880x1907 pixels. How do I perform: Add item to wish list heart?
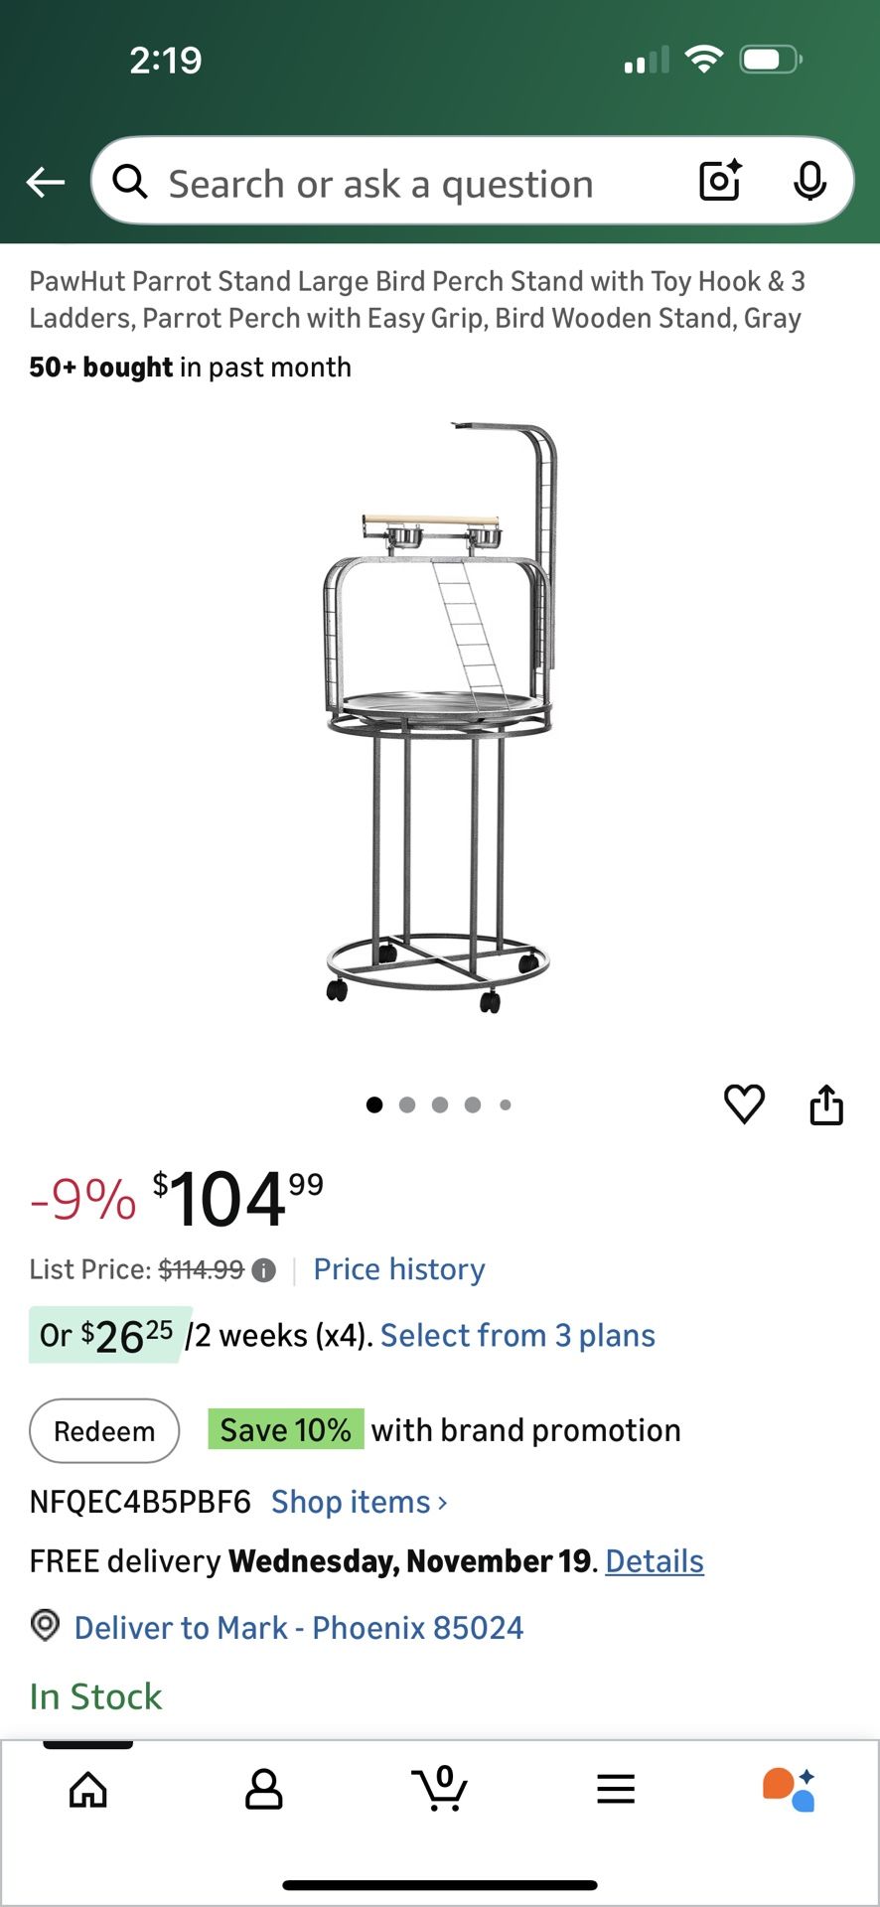pyautogui.click(x=744, y=1103)
